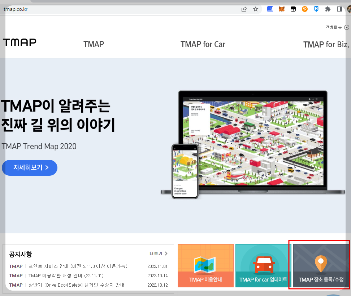The image size is (351, 296).
Task: Click the 공지사항 heading
Action: tap(20, 254)
